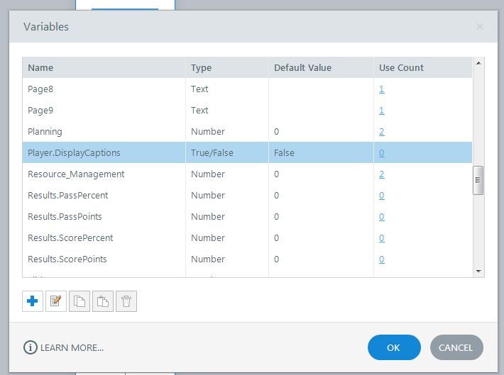Open the use count for Results.ScorePercent

(381, 238)
